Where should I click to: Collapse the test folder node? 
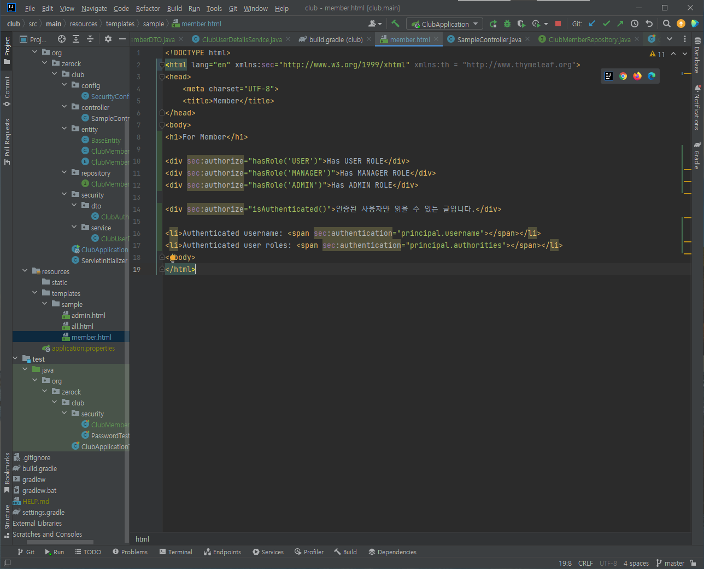(x=15, y=358)
